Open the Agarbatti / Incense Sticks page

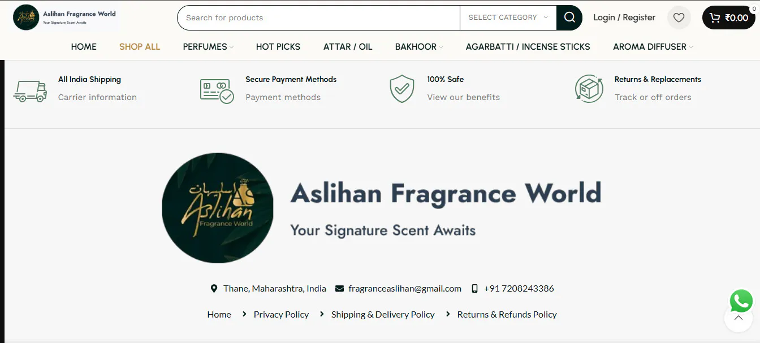528,47
